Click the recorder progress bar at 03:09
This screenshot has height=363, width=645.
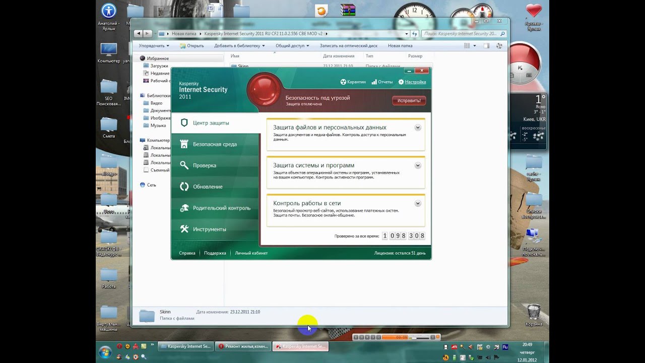click(396, 337)
